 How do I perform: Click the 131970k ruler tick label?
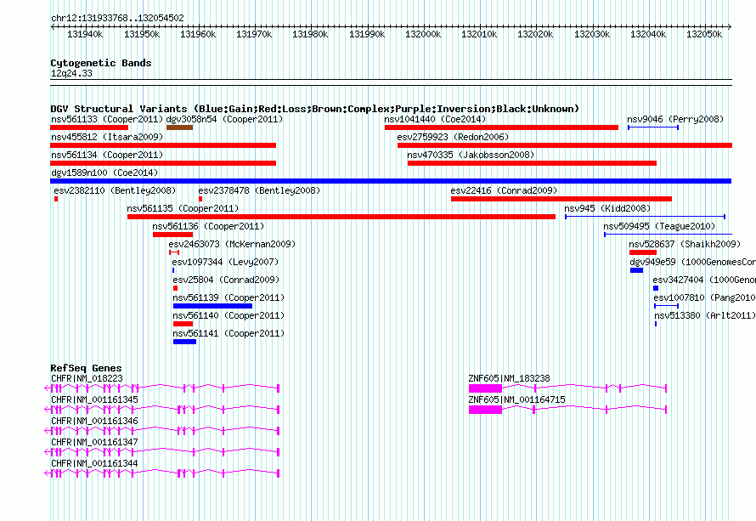(x=254, y=34)
